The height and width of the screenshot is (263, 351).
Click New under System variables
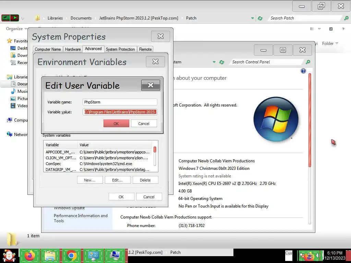pyautogui.click(x=90, y=180)
